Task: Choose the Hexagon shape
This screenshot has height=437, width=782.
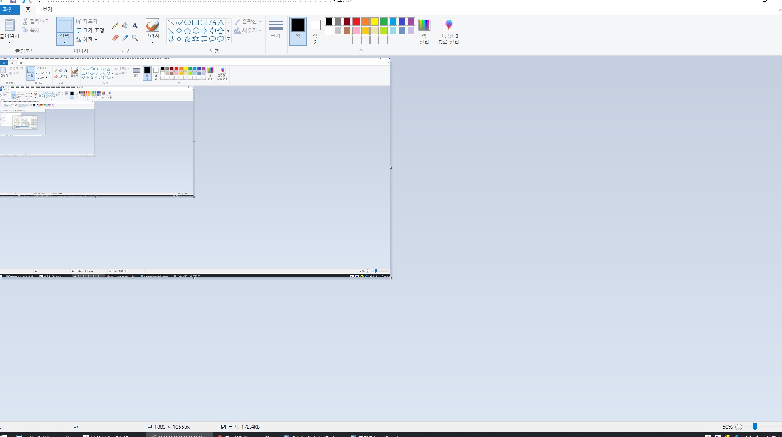Action: 195,31
